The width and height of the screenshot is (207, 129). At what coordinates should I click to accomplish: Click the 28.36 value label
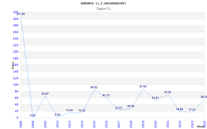(131, 106)
